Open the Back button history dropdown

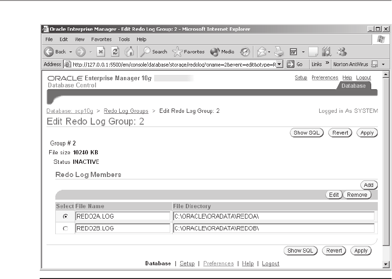point(70,52)
